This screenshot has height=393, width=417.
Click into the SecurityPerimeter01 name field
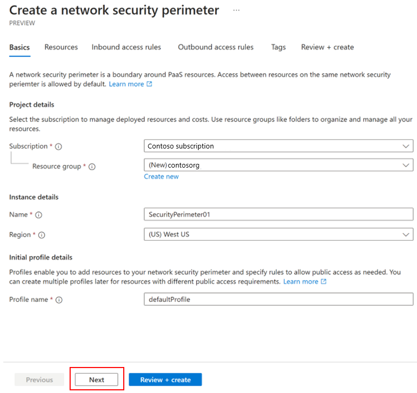coord(278,214)
